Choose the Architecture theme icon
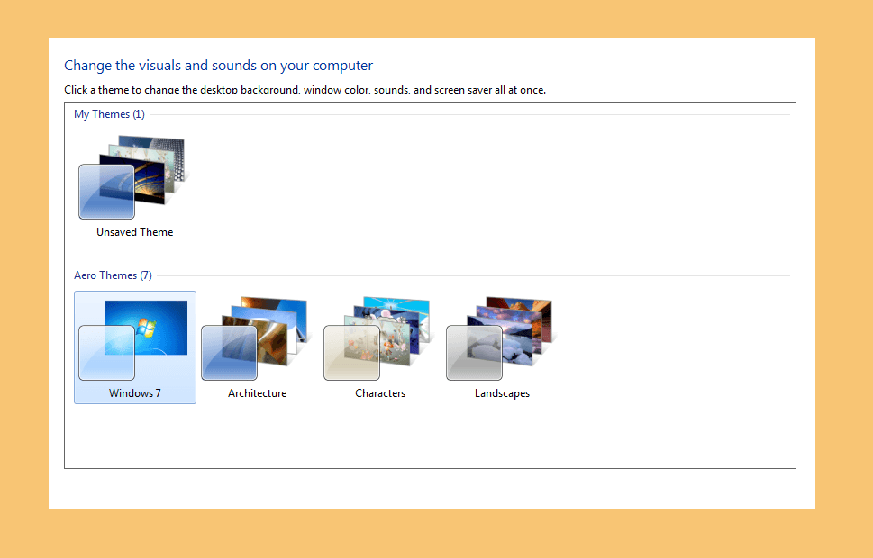 pos(256,338)
